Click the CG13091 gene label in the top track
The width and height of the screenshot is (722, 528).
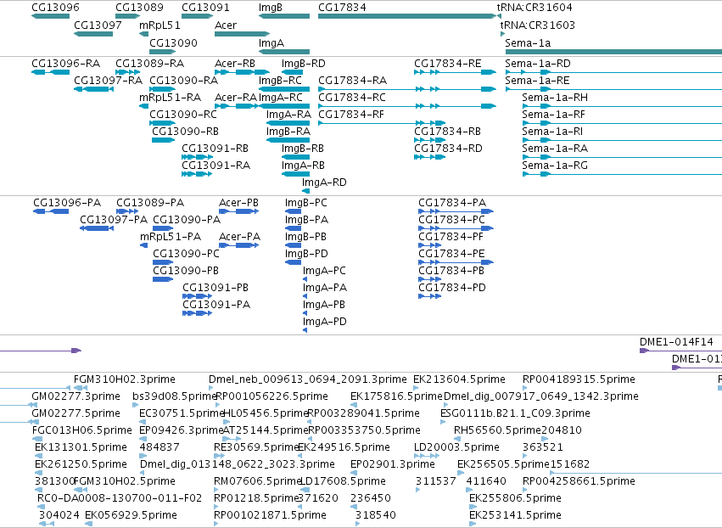(x=205, y=8)
